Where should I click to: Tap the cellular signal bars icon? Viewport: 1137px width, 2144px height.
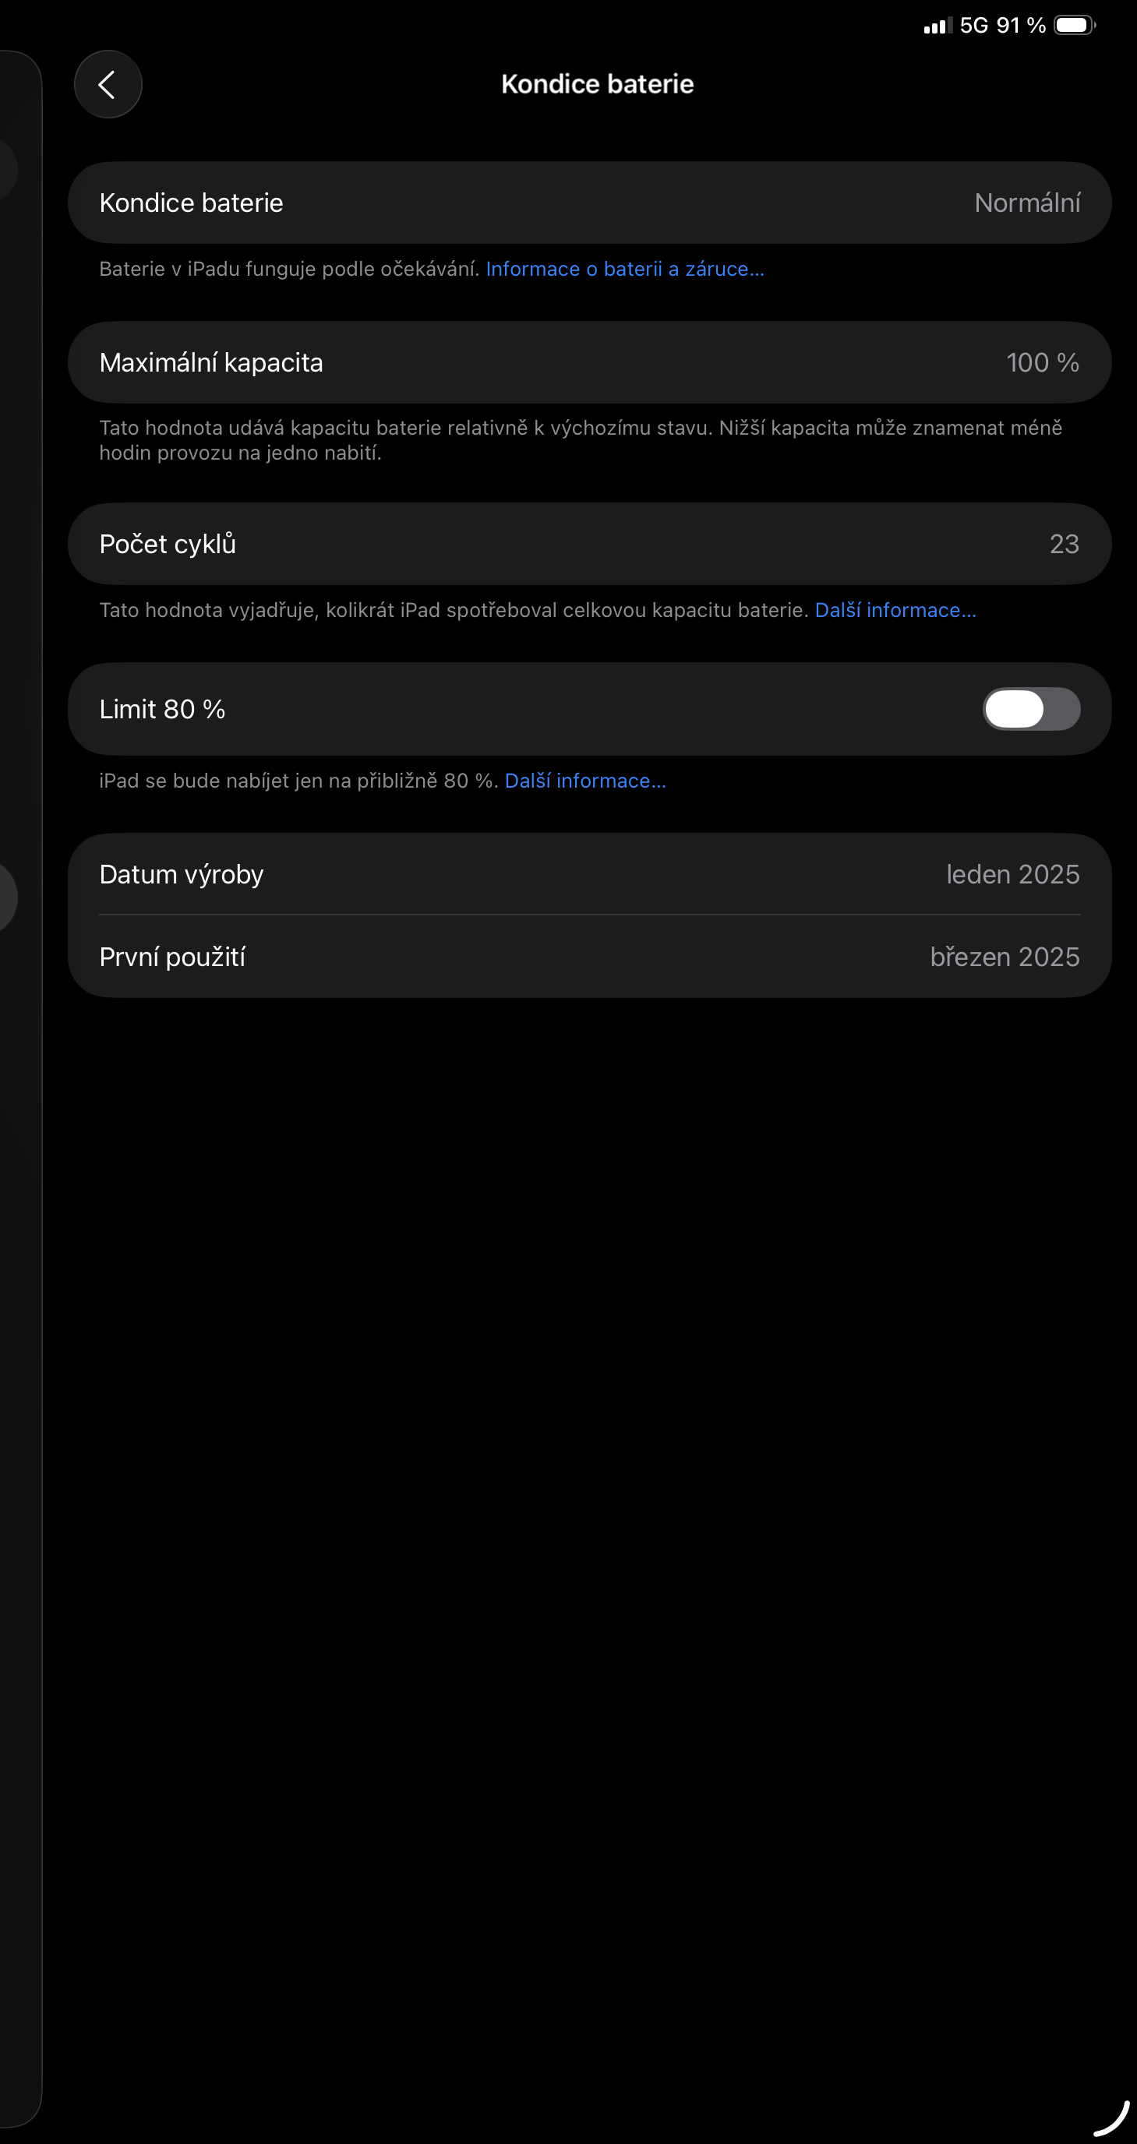pos(937,26)
